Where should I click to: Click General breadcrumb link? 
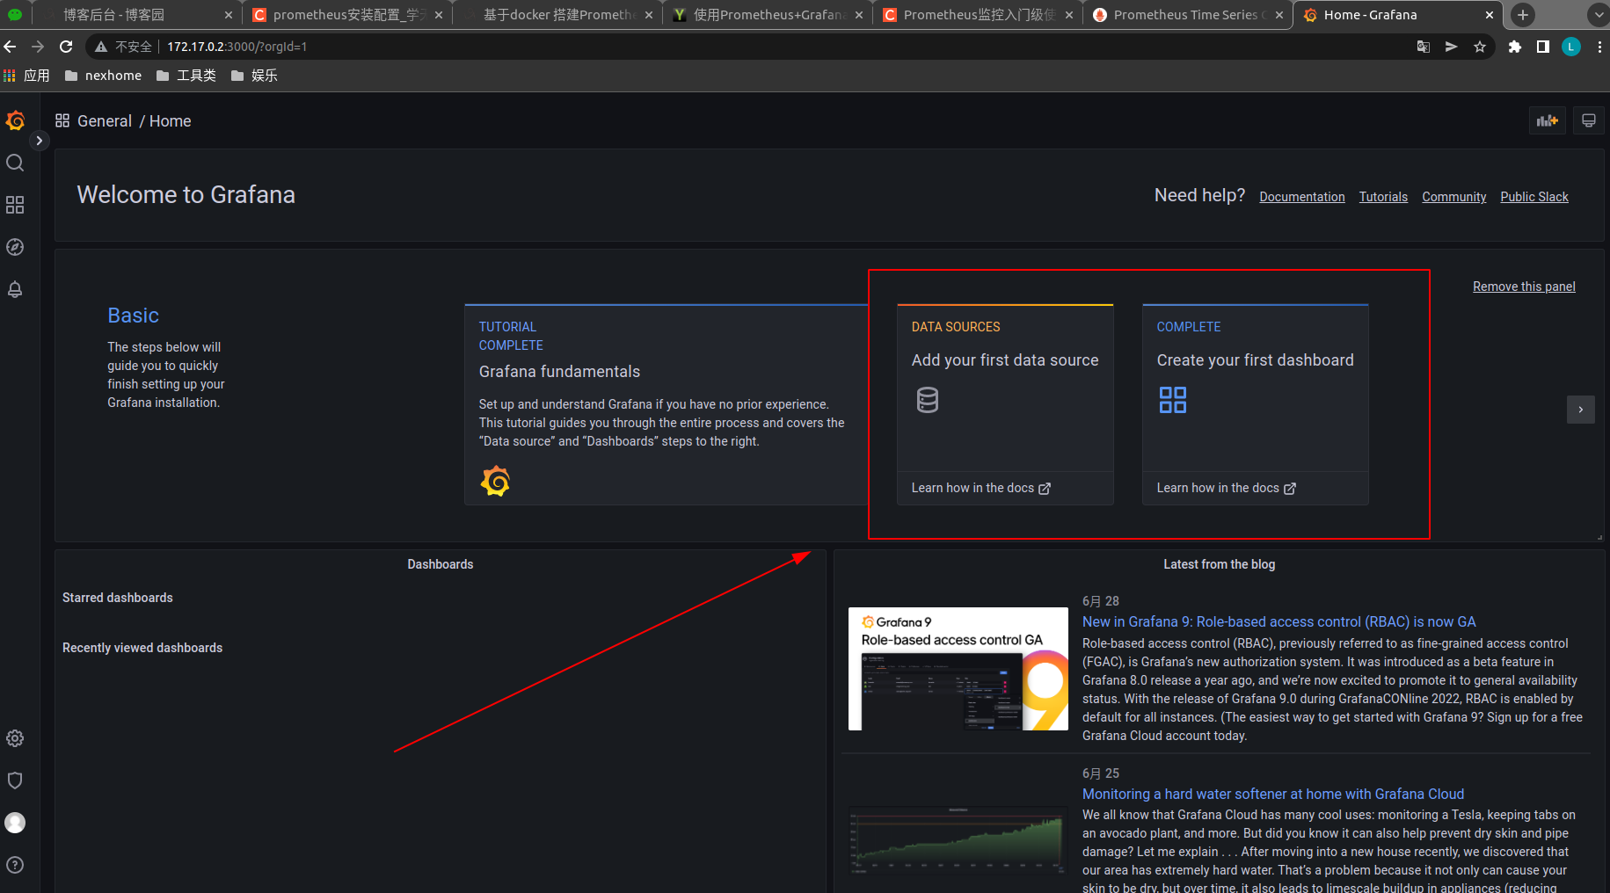(x=105, y=121)
